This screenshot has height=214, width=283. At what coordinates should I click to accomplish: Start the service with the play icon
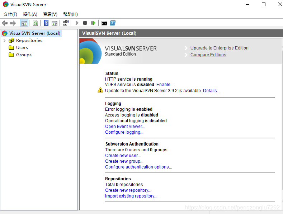77,23
